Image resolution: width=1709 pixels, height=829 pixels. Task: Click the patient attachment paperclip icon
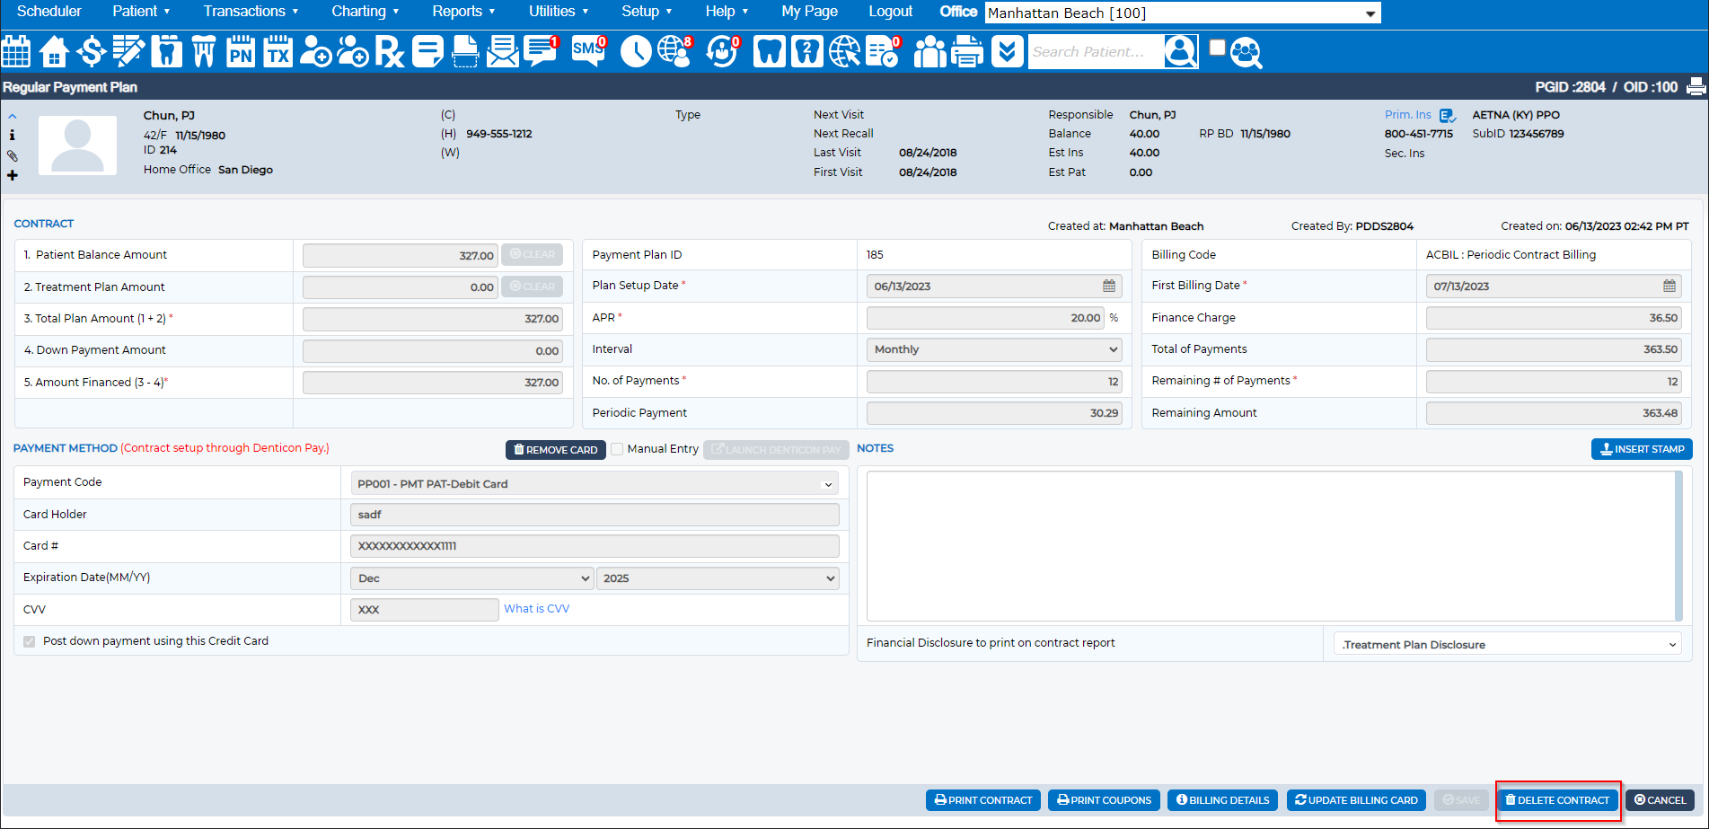pos(13,155)
